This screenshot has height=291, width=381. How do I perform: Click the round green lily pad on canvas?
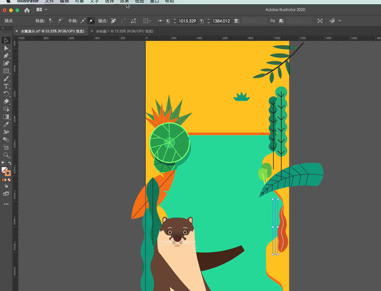pyautogui.click(x=170, y=143)
